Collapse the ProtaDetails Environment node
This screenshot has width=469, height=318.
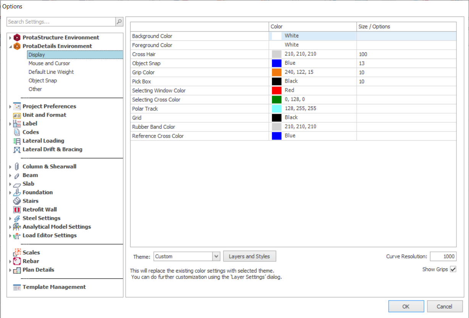coord(10,46)
